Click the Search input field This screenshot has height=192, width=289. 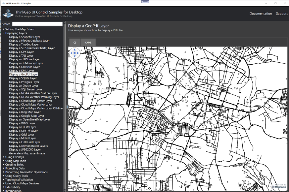37,24
